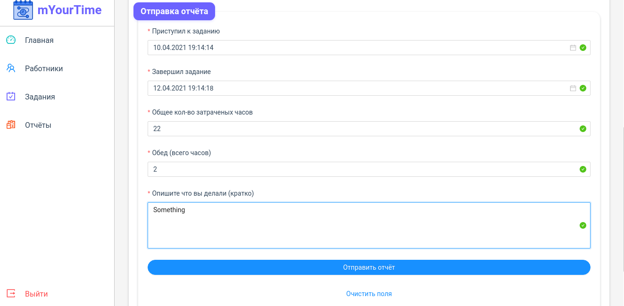This screenshot has height=306, width=624.
Task: Click the label Опишите что вы делали (кратко)
Action: click(x=203, y=193)
